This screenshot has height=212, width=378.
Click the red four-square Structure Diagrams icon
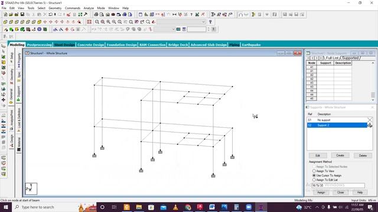89,22
